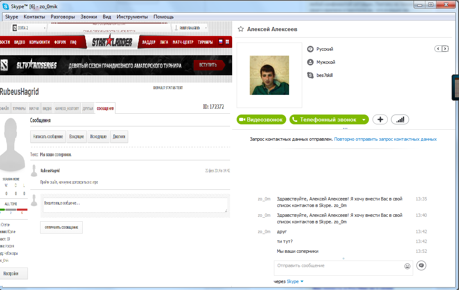Show next profile detail with right arrow
This screenshot has width=459, height=290.
(x=445, y=49)
